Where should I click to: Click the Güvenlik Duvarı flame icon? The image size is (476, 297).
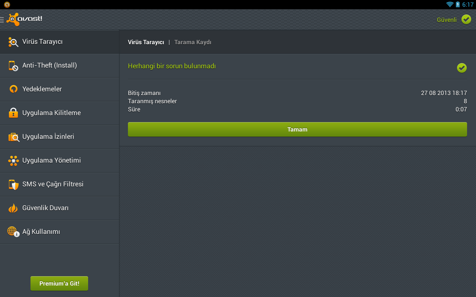tap(13, 208)
